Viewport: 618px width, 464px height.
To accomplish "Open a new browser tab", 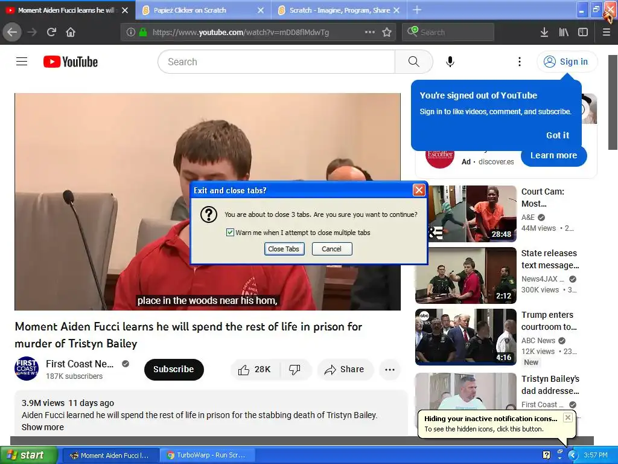I will tap(417, 10).
